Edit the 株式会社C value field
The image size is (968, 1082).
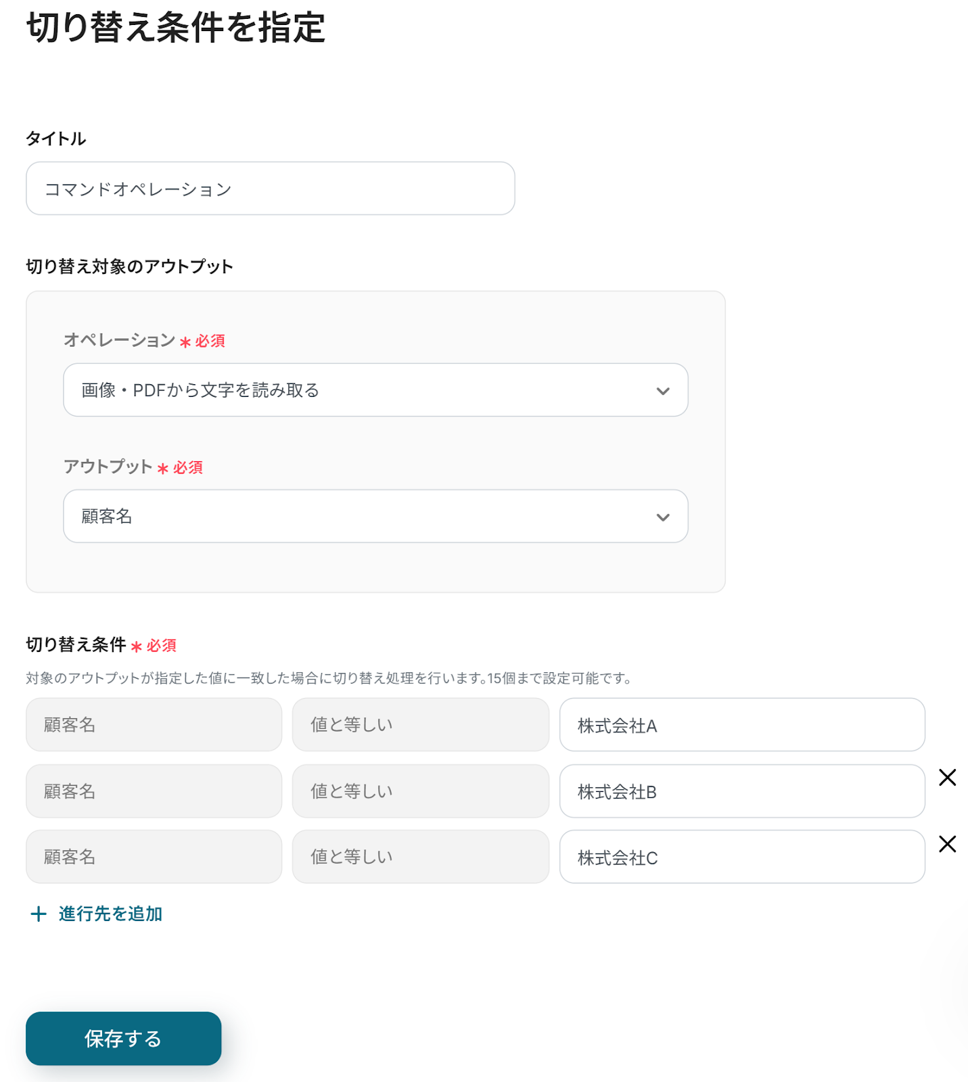point(742,857)
